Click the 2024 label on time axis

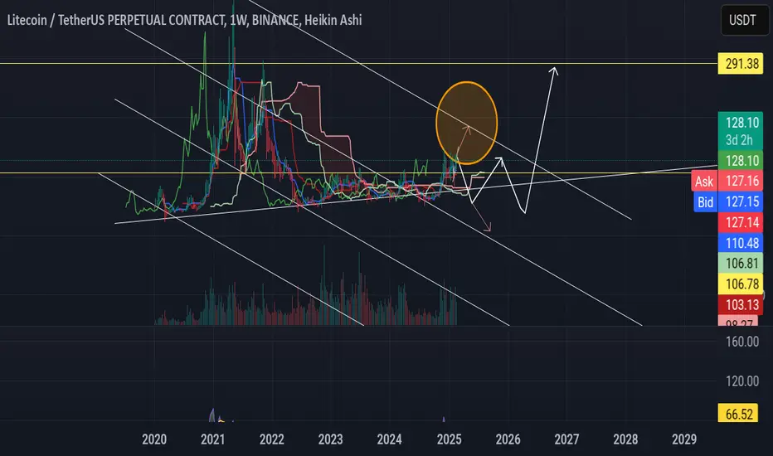point(390,439)
